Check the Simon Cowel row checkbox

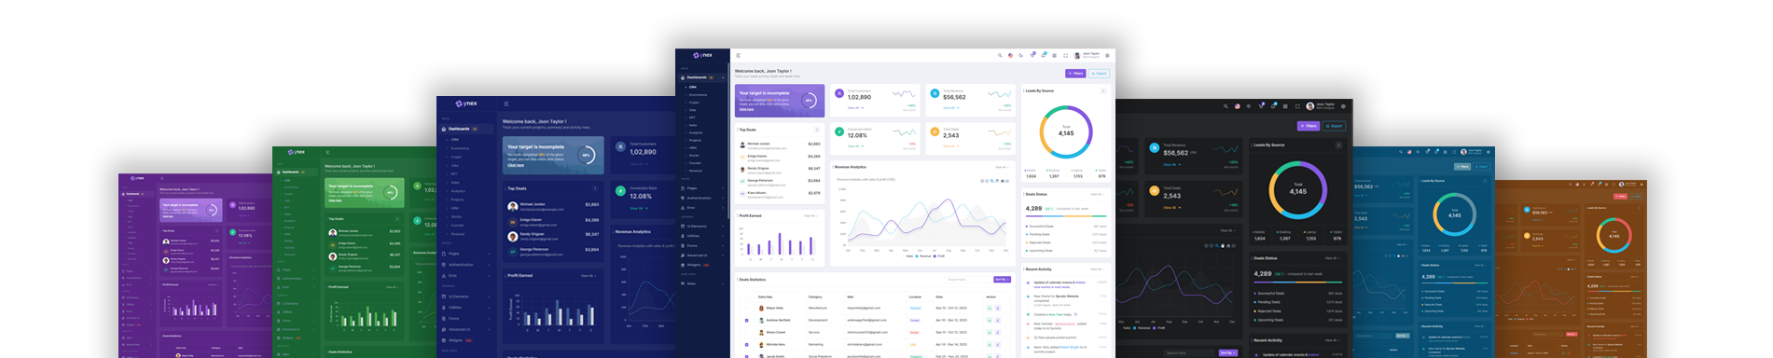point(747,332)
